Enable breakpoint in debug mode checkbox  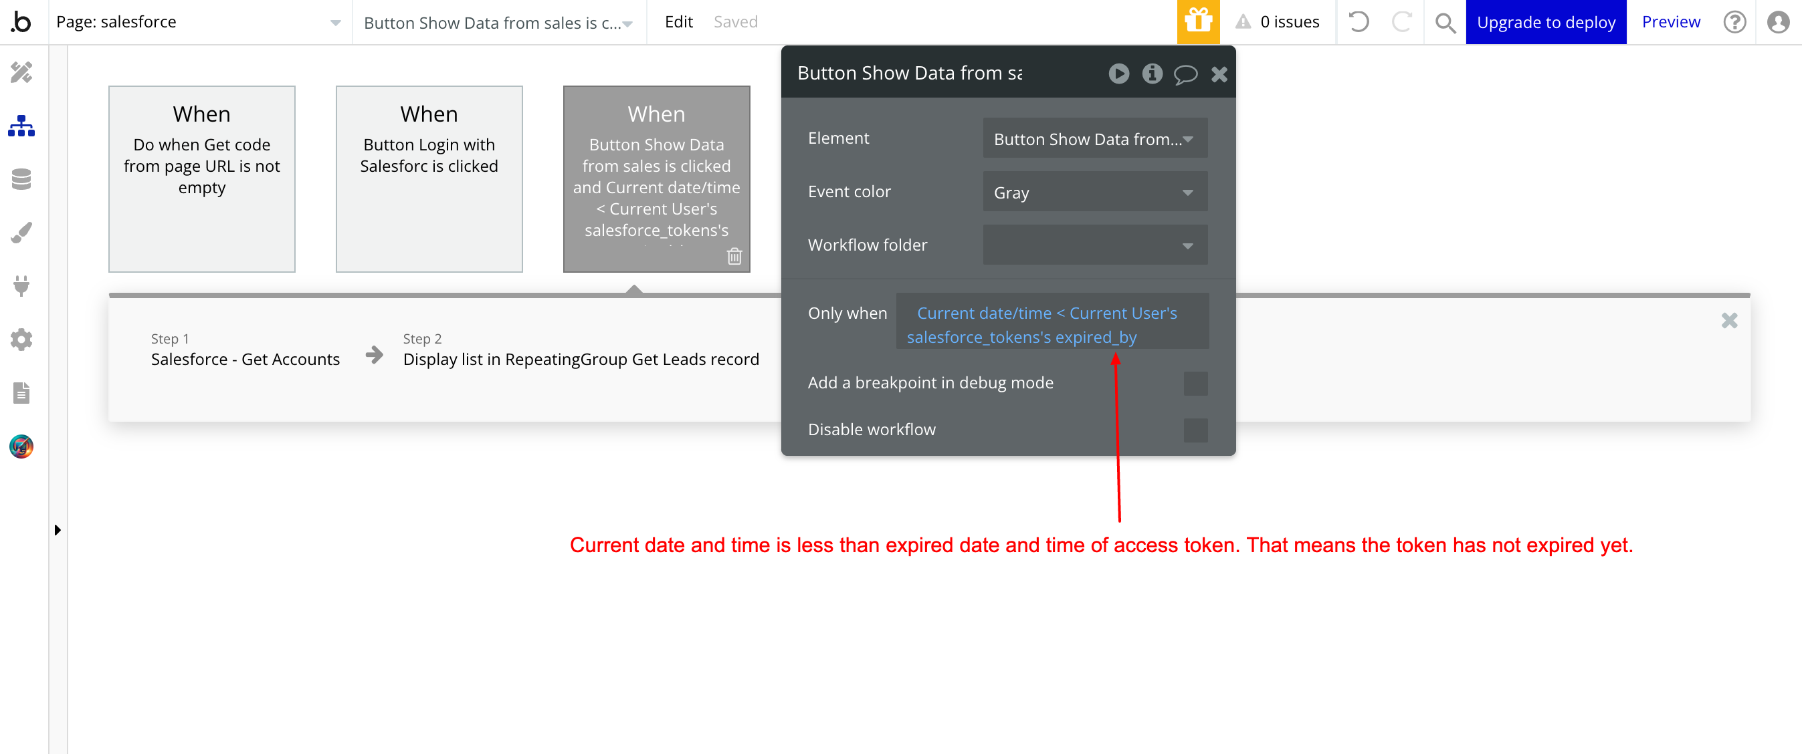(x=1195, y=384)
